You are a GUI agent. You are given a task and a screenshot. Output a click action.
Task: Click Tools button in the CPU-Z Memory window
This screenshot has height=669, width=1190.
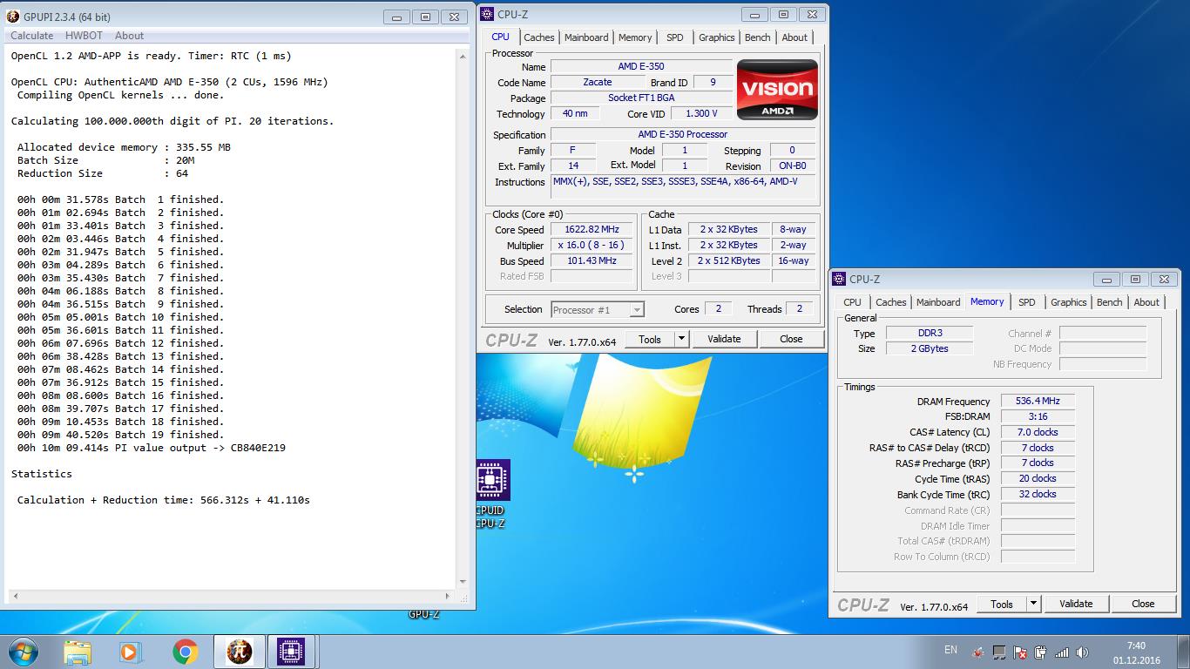pyautogui.click(x=1002, y=604)
